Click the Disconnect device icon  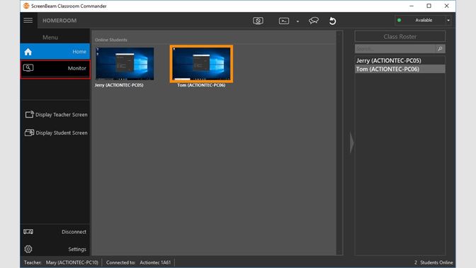(x=28, y=232)
